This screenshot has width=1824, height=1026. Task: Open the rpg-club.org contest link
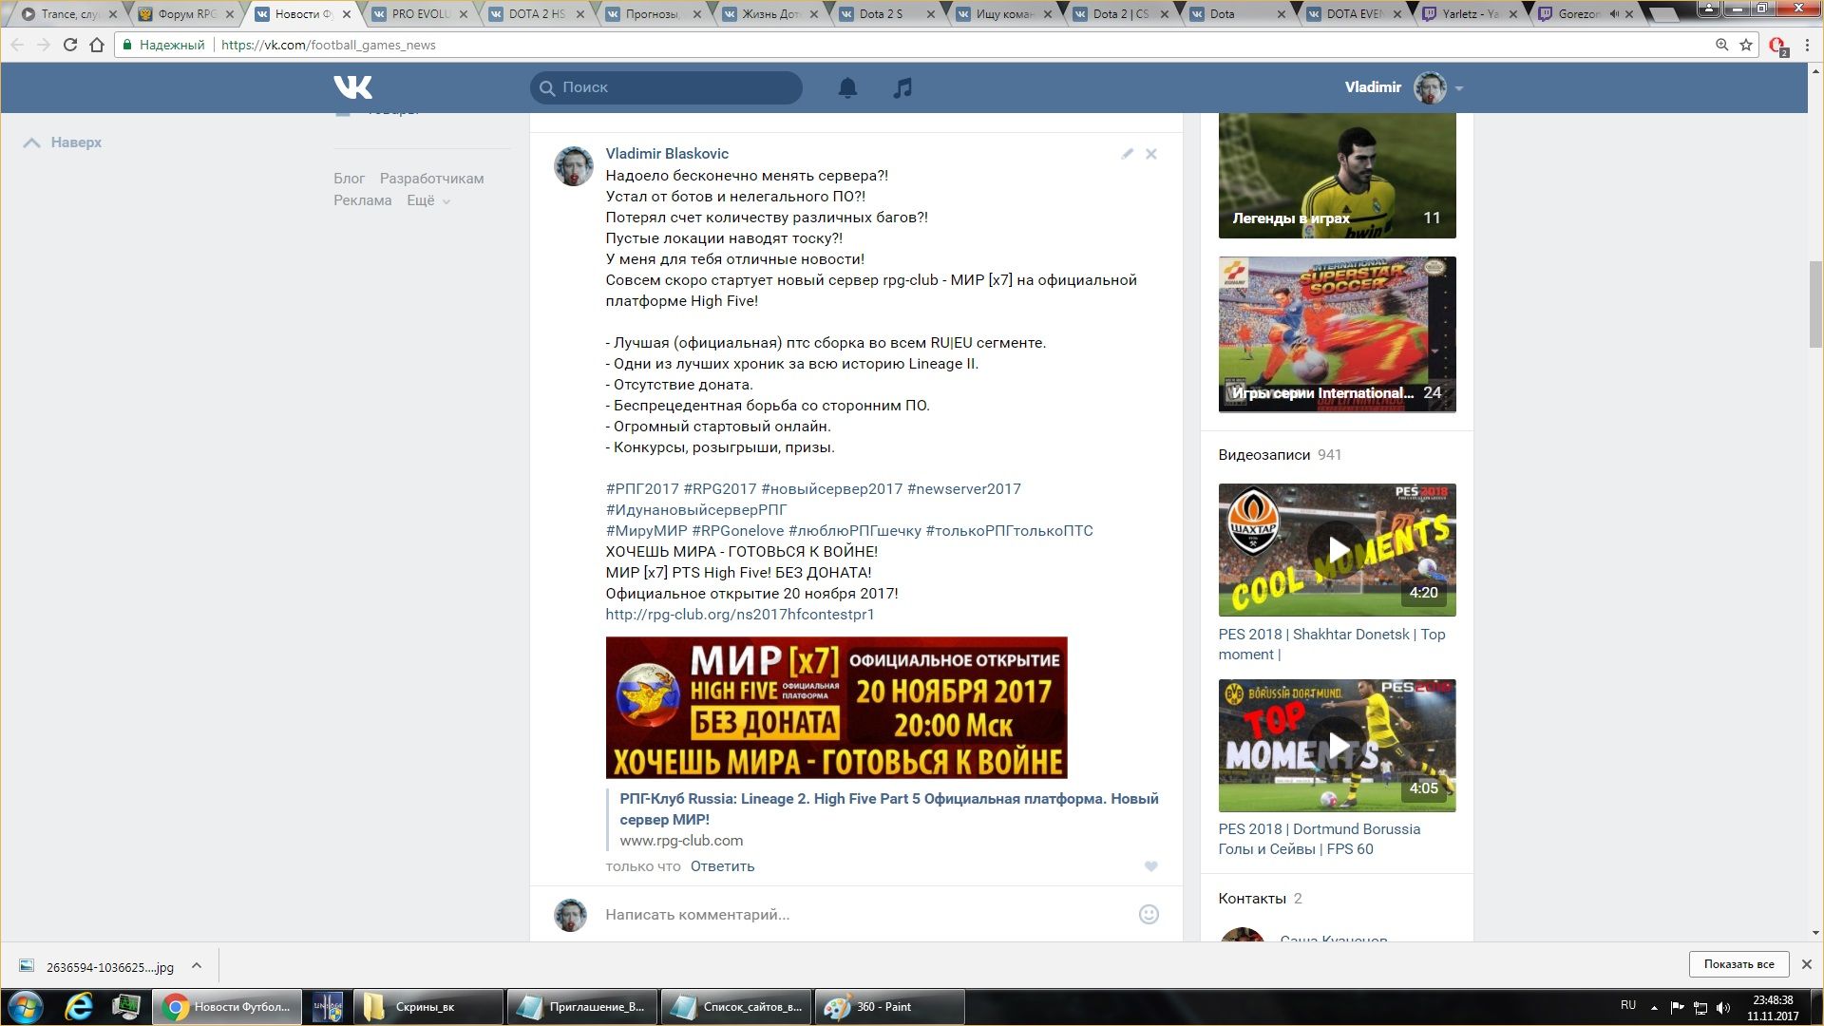pyautogui.click(x=740, y=615)
